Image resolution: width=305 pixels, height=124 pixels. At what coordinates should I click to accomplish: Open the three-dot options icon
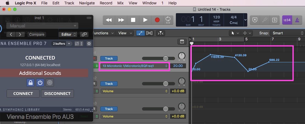click(82, 44)
